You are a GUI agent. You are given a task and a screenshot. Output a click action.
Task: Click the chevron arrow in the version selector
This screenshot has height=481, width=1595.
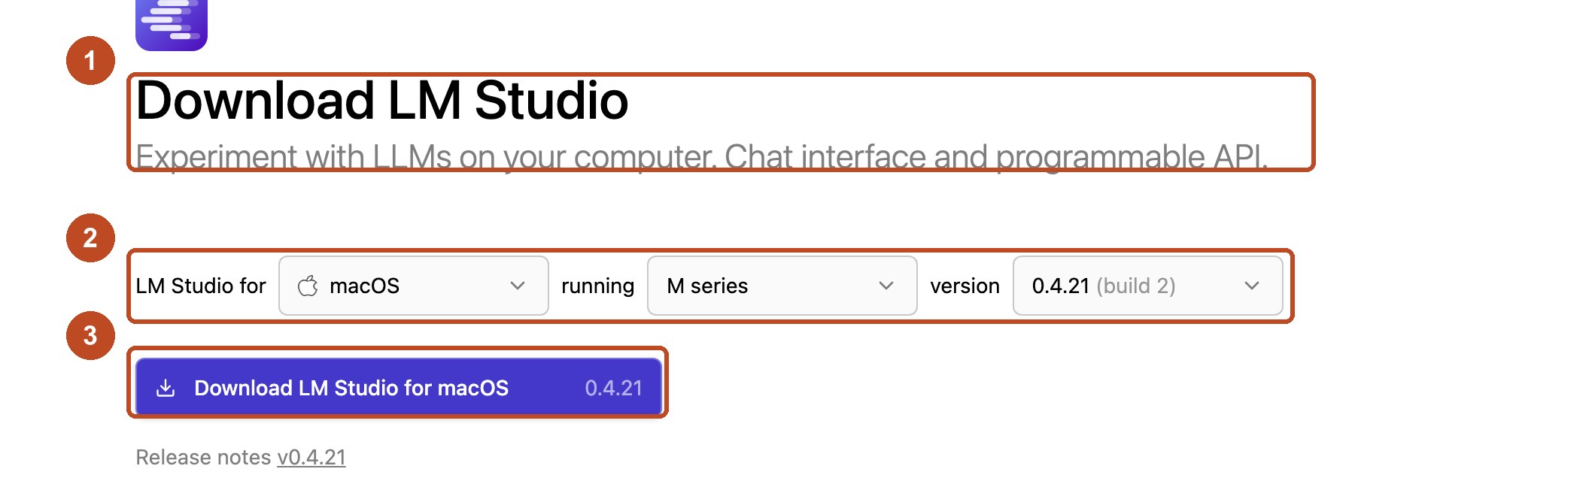1252,286
